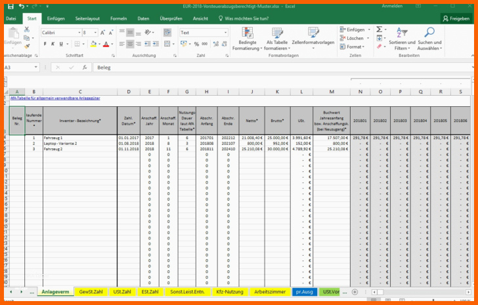Viewport: 478px width, 305px height.
Task: Insert AutoSum with the sigma icon
Action: (x=379, y=30)
